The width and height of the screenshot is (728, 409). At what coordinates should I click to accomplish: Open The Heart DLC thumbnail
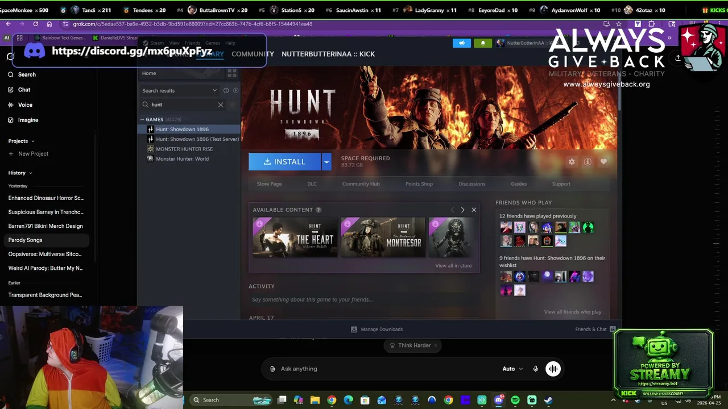(295, 237)
